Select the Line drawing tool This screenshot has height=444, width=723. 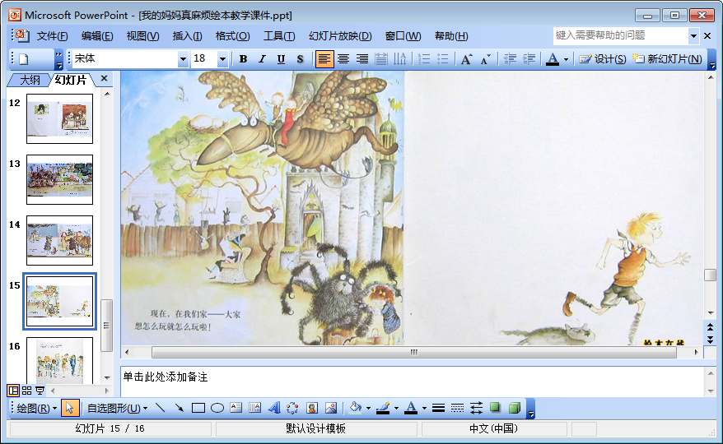click(x=161, y=408)
